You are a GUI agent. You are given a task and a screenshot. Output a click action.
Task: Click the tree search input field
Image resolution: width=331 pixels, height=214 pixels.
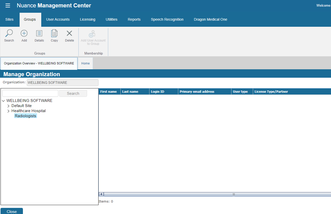[30, 93]
